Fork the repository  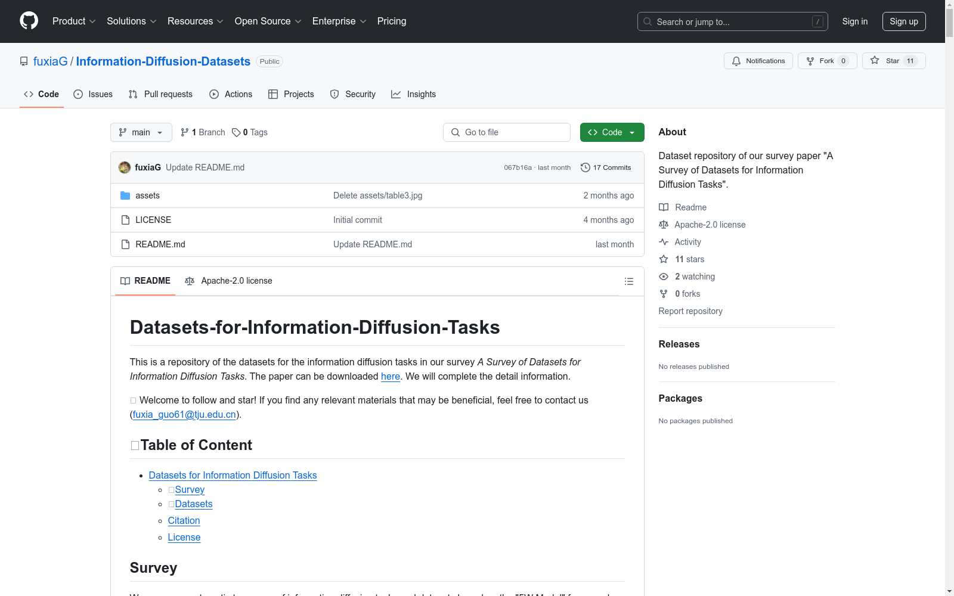pyautogui.click(x=827, y=61)
